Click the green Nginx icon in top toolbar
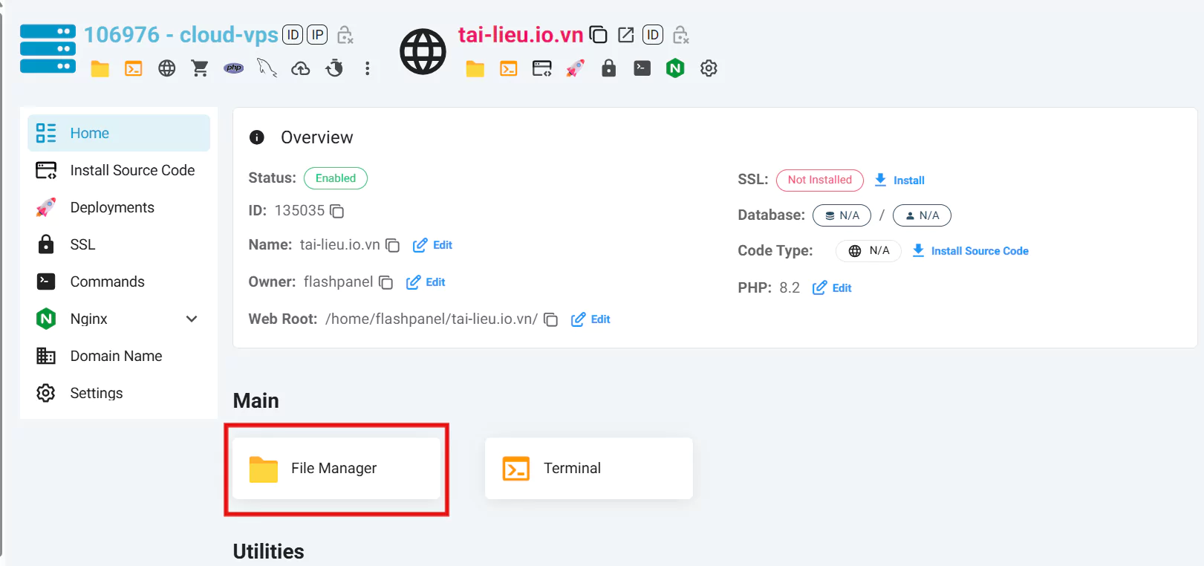 pos(675,68)
